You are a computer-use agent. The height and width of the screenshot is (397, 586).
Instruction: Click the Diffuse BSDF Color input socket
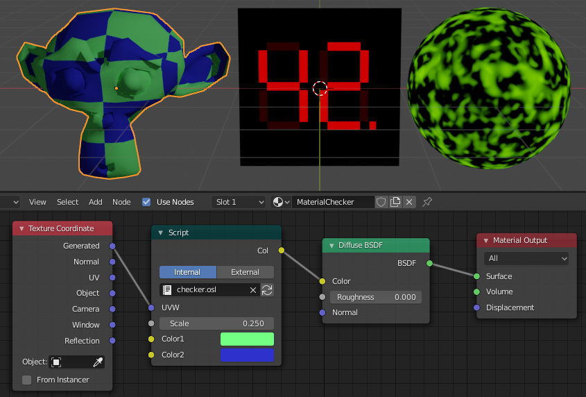coord(322,281)
